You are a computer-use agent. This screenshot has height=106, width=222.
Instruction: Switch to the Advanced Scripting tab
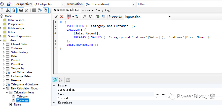coord(96,10)
